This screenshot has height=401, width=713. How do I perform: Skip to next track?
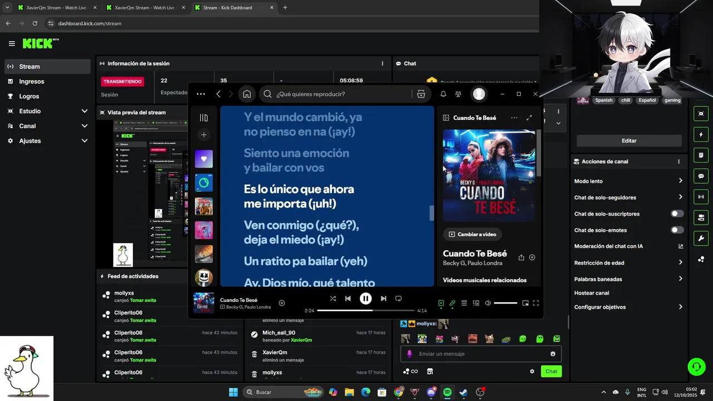[383, 299]
